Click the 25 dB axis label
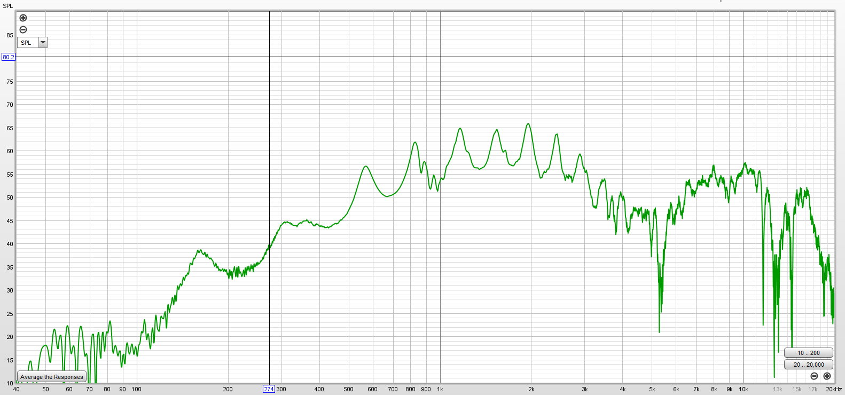Viewport: 845px width, 395px height. tap(10, 314)
